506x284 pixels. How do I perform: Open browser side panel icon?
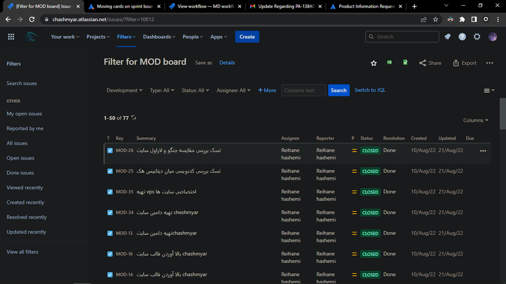tap(474, 19)
